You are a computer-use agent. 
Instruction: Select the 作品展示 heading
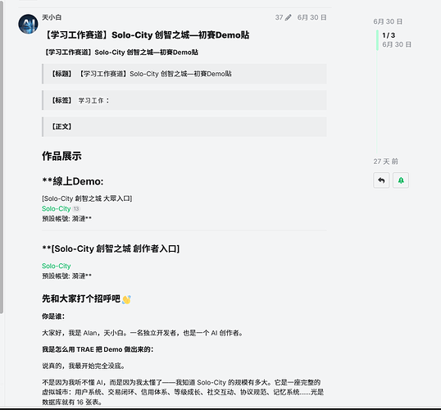click(x=61, y=156)
